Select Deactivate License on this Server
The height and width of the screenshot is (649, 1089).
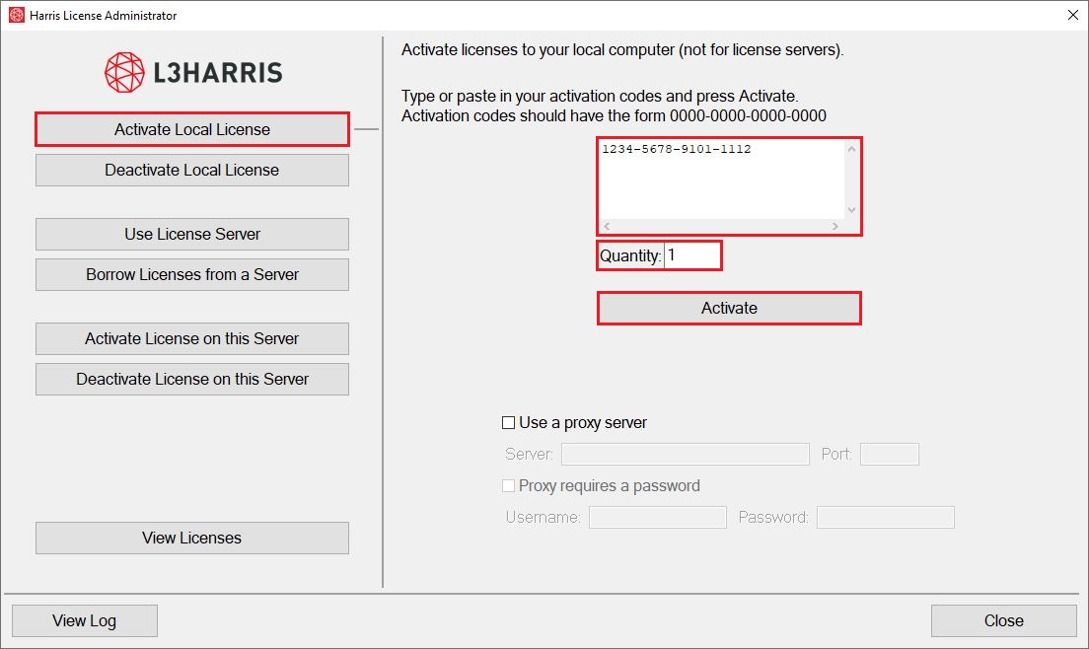click(x=192, y=379)
